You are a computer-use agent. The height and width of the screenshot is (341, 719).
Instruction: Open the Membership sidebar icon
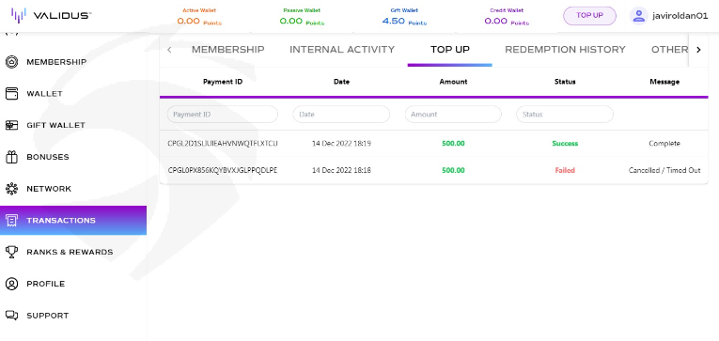[11, 62]
